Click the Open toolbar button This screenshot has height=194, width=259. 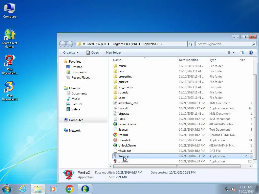click(93, 53)
